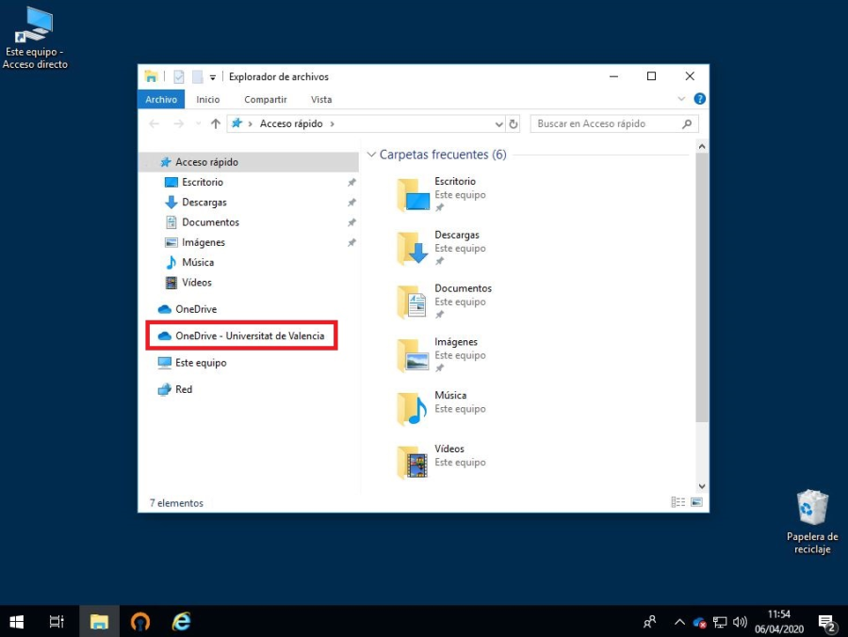Show hidden system tray icons
This screenshot has height=637, width=848.
tap(679, 623)
